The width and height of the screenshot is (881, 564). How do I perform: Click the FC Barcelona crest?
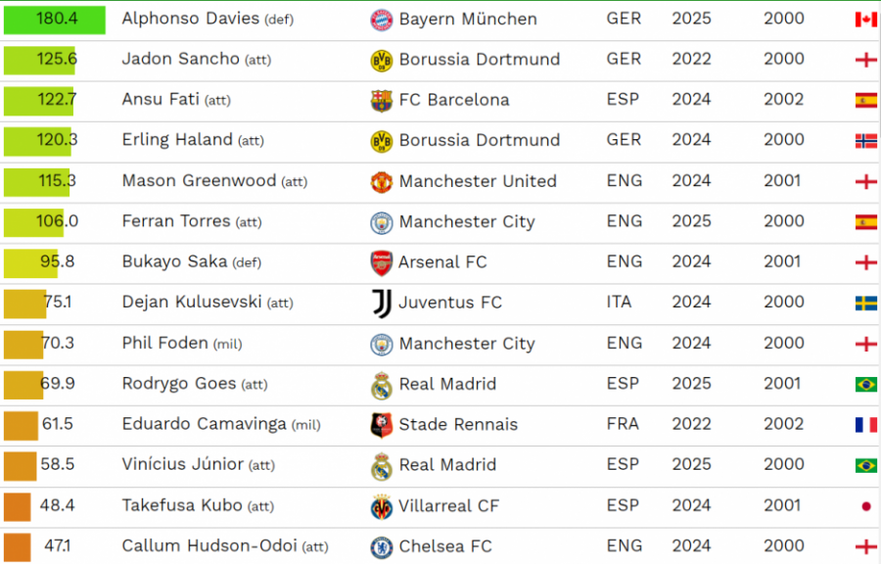tap(382, 101)
